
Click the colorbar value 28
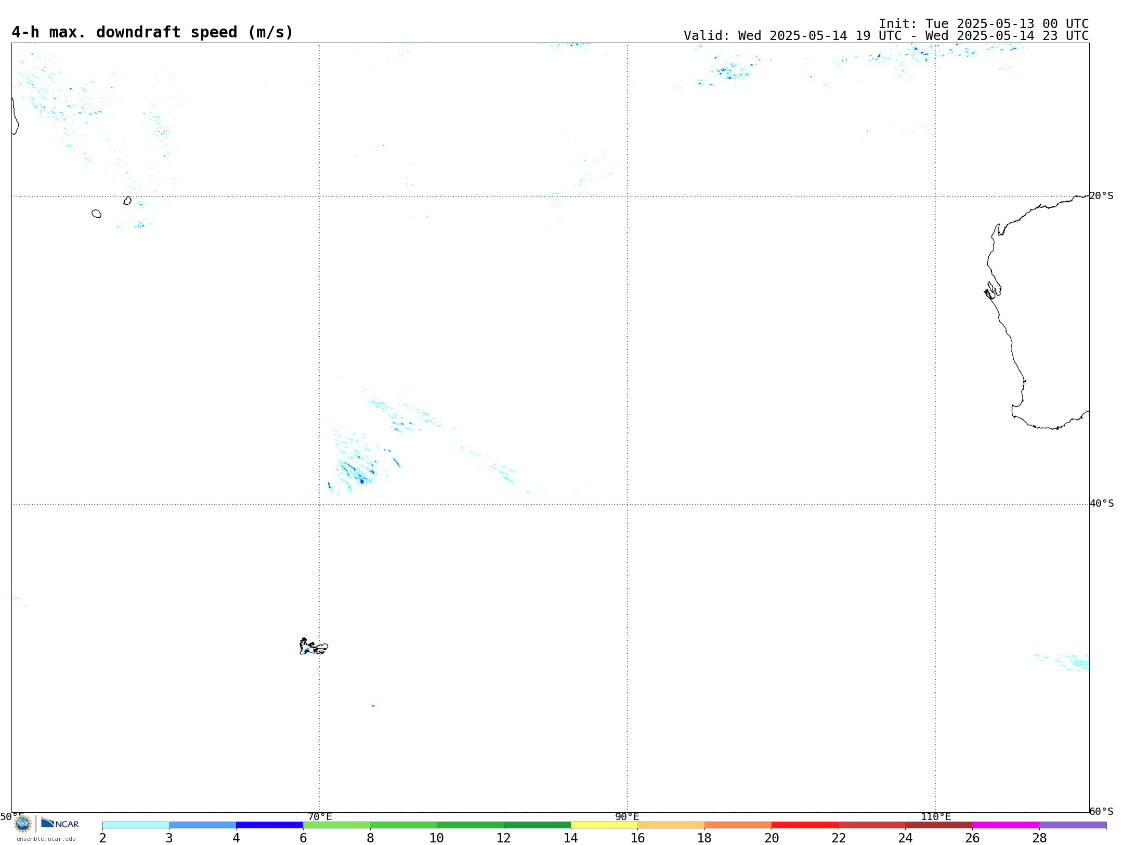click(1039, 838)
